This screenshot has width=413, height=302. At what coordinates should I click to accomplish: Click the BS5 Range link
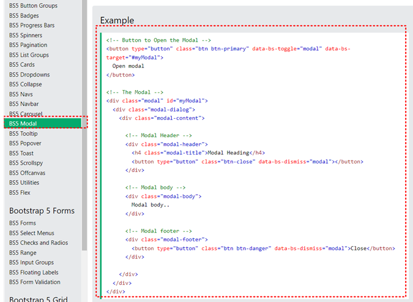(23, 252)
